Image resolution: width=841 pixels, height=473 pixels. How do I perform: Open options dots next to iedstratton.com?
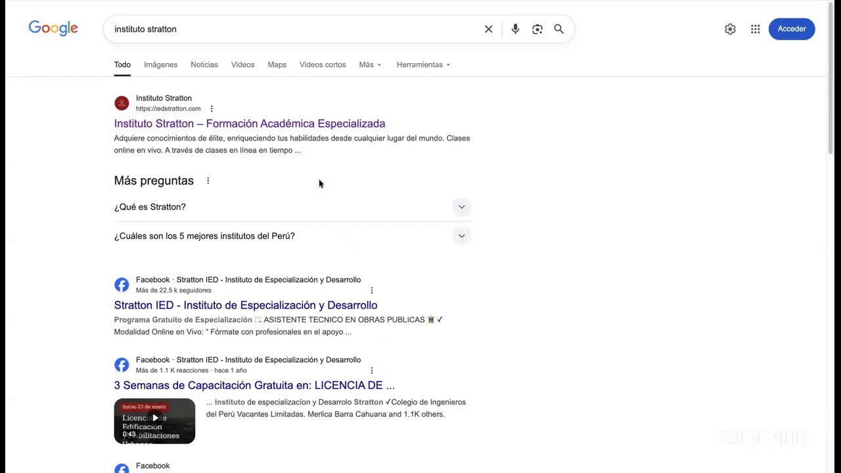[x=212, y=109]
